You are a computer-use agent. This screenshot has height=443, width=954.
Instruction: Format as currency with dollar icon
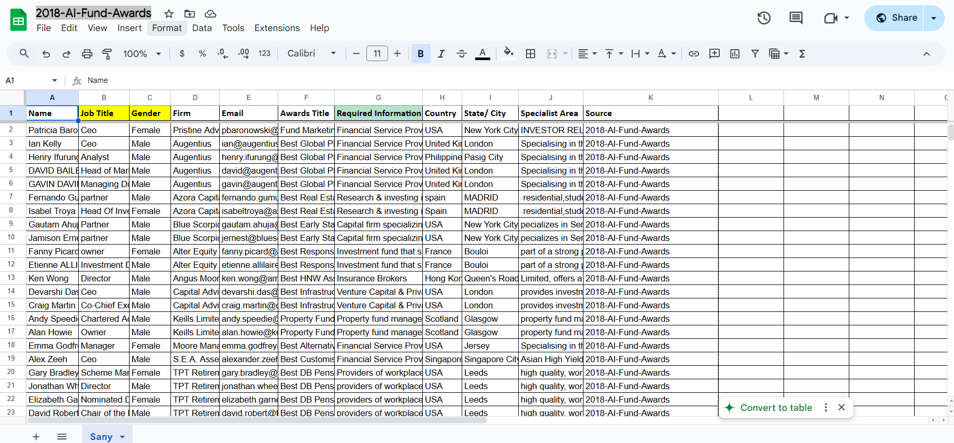click(182, 53)
